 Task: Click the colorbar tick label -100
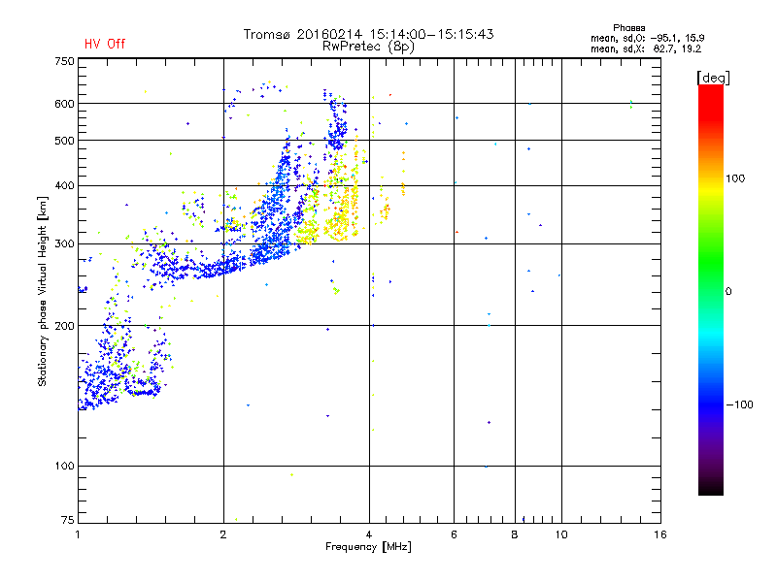coord(739,404)
